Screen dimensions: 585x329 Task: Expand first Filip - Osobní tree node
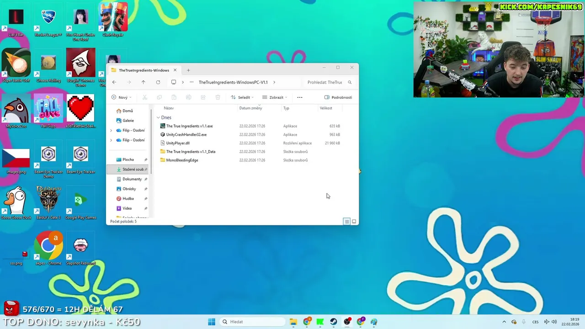coord(111,130)
